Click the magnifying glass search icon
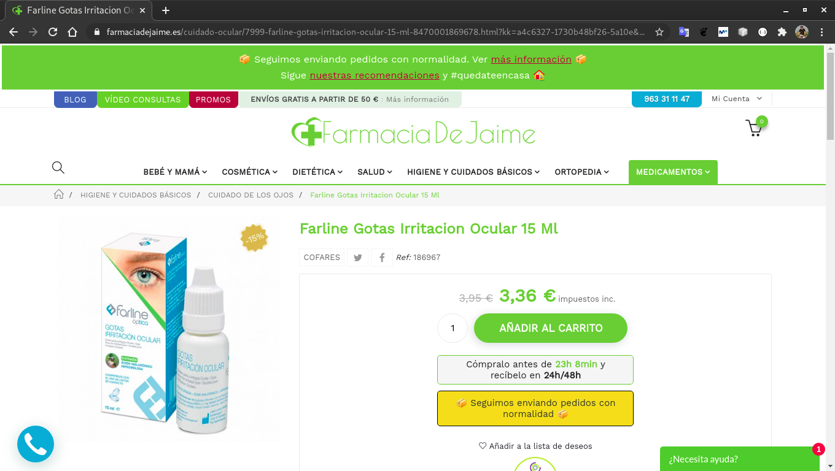 [x=58, y=167]
